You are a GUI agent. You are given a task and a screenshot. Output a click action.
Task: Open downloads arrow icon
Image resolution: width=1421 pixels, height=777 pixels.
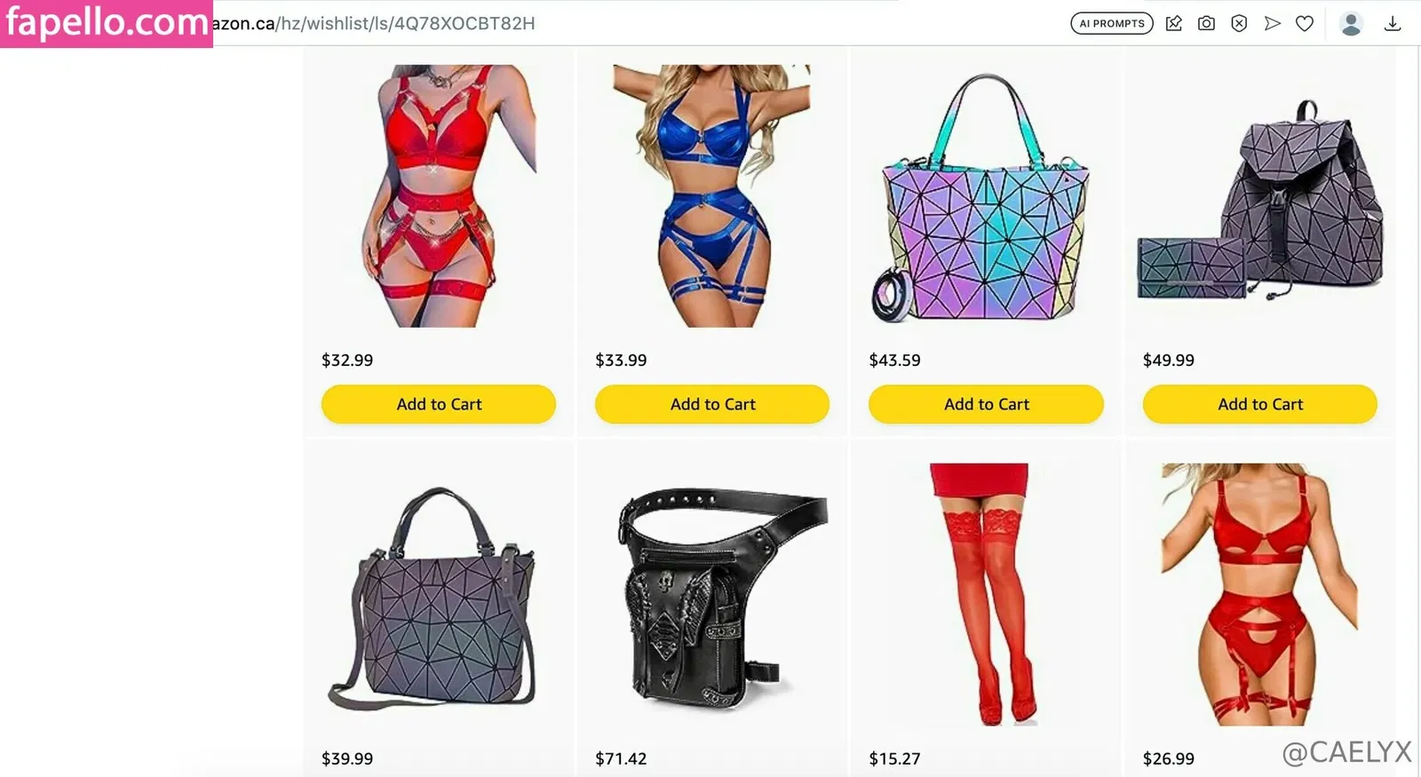(x=1393, y=24)
